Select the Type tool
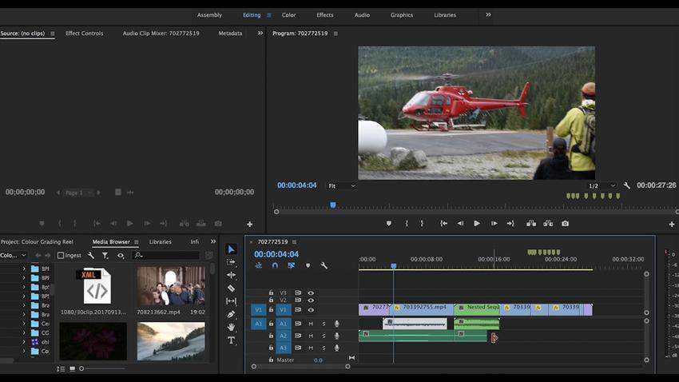679x382 pixels. (x=231, y=340)
